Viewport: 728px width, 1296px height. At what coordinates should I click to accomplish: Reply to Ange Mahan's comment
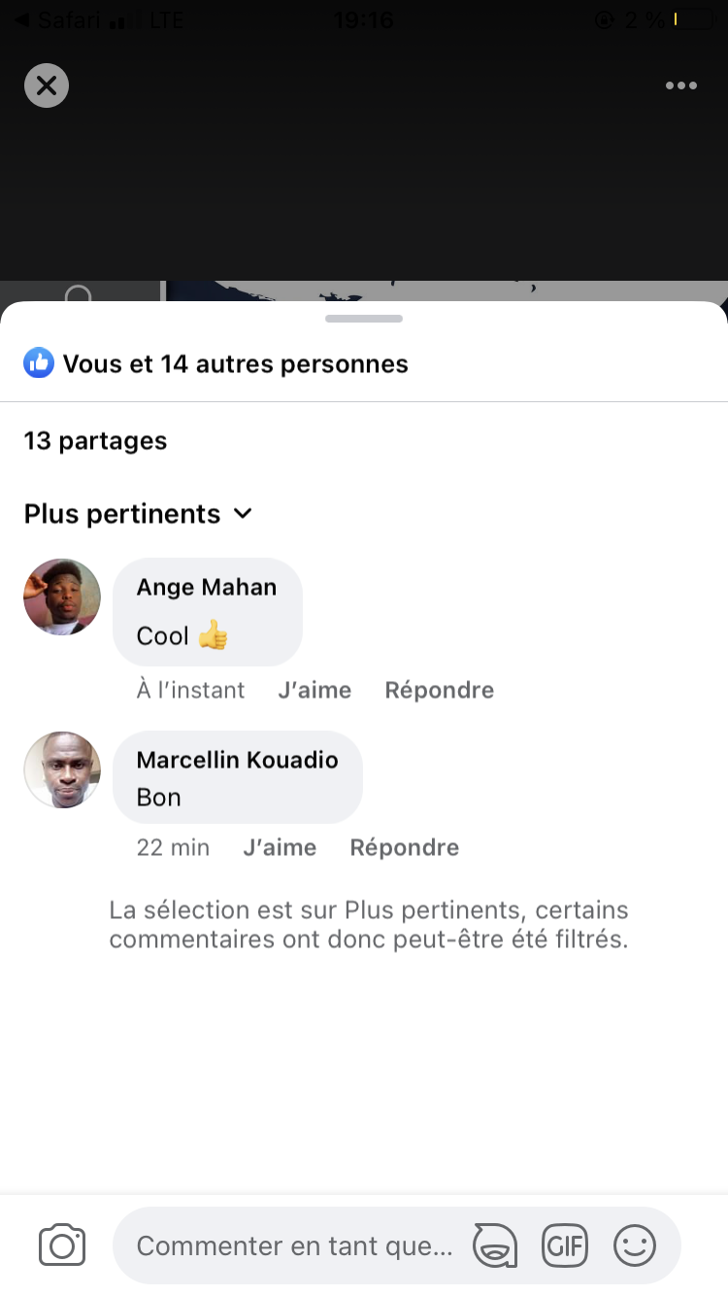[439, 690]
